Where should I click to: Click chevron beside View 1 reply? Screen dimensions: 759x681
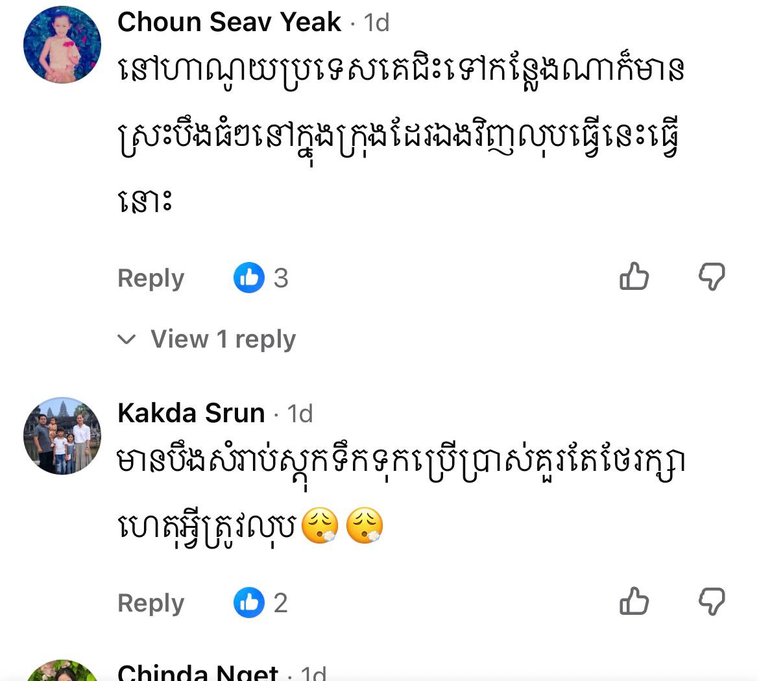pyautogui.click(x=126, y=339)
